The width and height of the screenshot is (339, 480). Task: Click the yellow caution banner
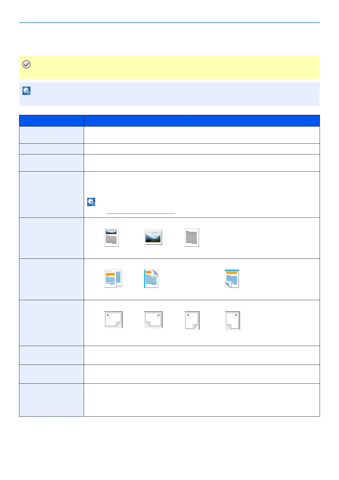pyautogui.click(x=169, y=67)
